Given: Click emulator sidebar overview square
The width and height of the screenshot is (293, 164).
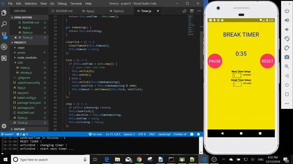Looking at the screenshot, I should tap(287, 94).
